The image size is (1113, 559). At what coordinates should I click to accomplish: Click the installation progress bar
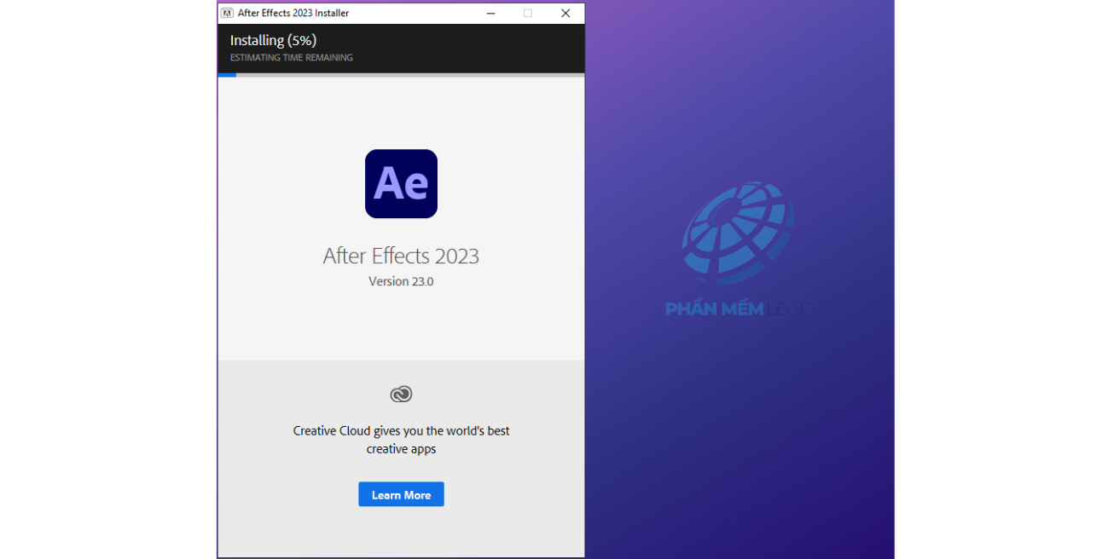point(401,75)
